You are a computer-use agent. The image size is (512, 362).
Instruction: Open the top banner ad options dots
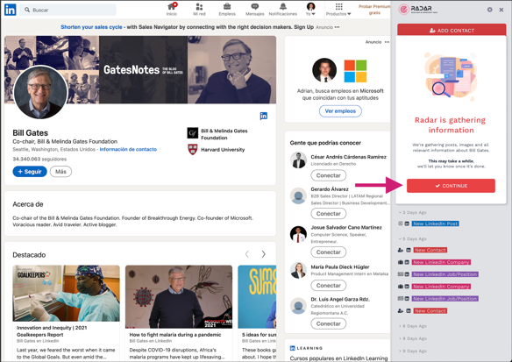(x=337, y=27)
